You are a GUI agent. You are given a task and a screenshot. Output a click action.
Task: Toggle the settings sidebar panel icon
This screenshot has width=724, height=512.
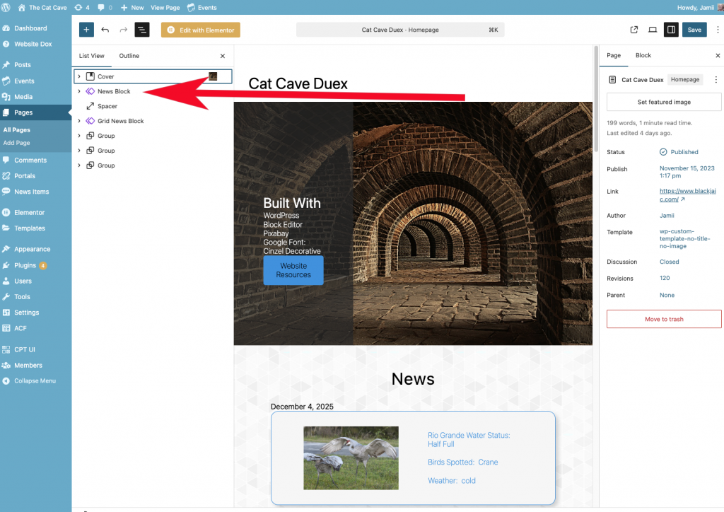point(671,30)
